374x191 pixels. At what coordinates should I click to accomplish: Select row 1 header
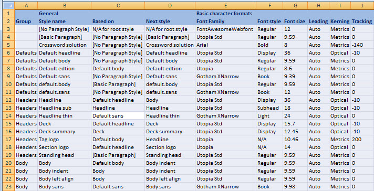pyautogui.click(x=8, y=13)
